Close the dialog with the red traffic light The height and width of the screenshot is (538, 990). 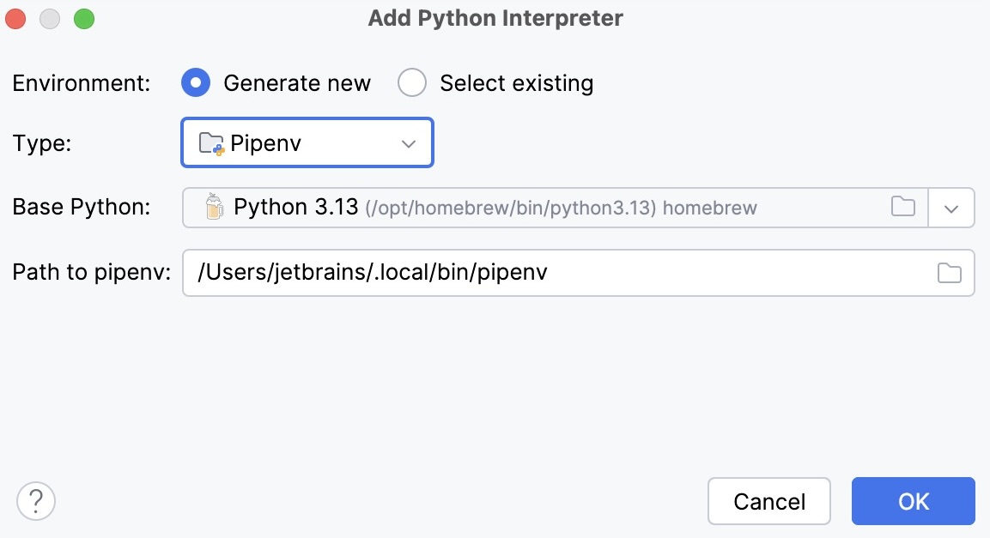click(15, 16)
